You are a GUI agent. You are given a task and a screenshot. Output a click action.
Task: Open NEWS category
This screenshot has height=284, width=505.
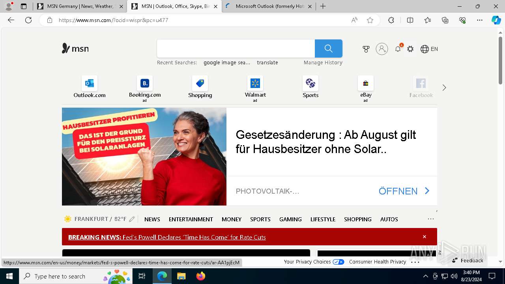pyautogui.click(x=152, y=219)
